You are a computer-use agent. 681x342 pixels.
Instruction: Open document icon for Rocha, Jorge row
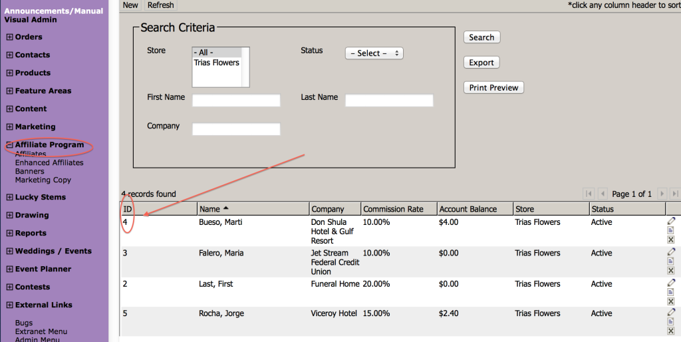670,321
